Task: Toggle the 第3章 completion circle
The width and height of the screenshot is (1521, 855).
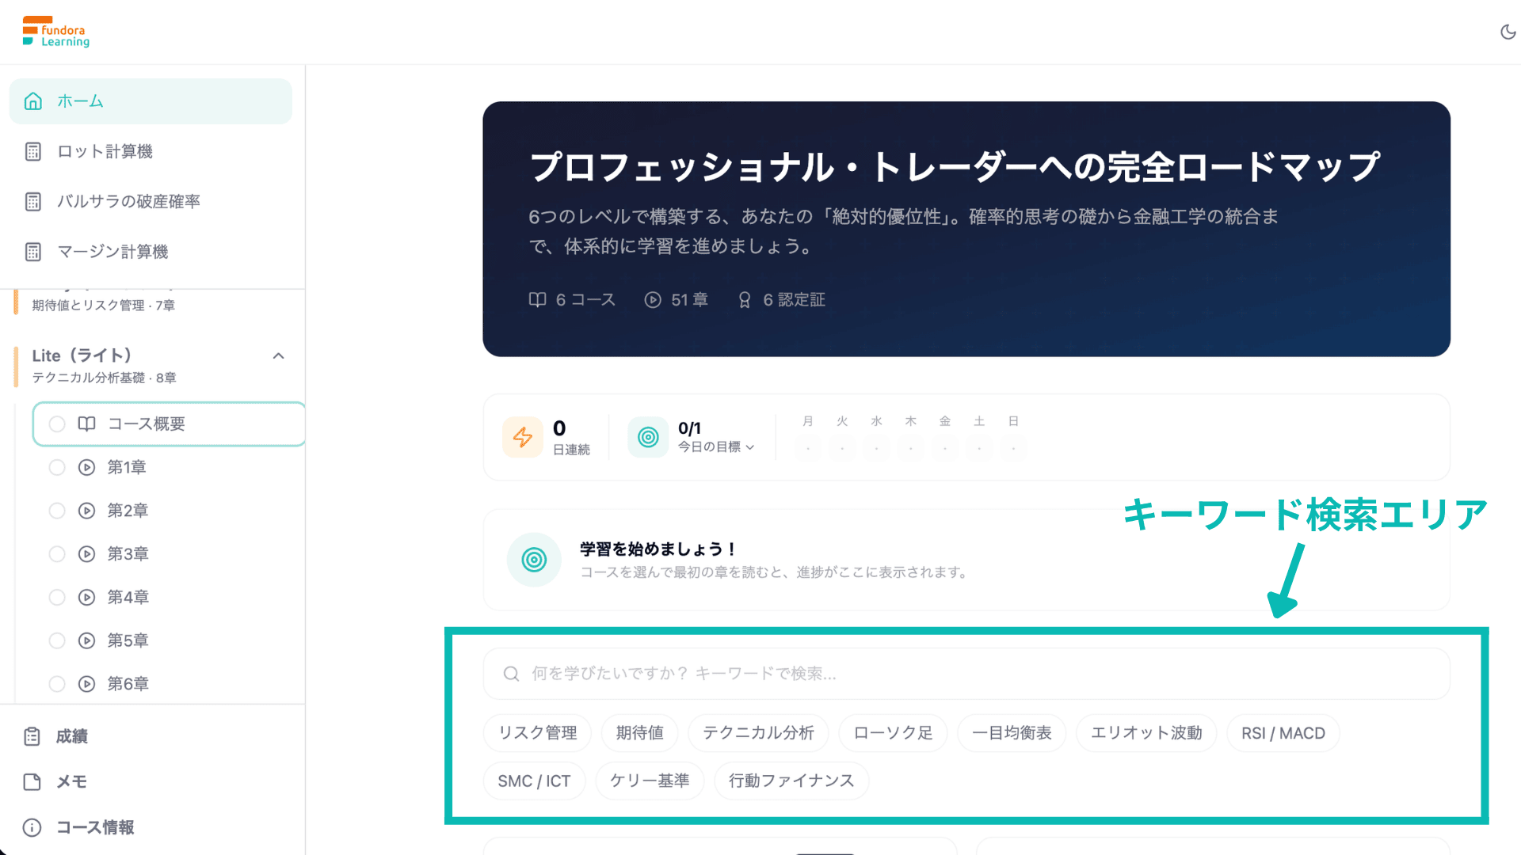Action: [57, 554]
